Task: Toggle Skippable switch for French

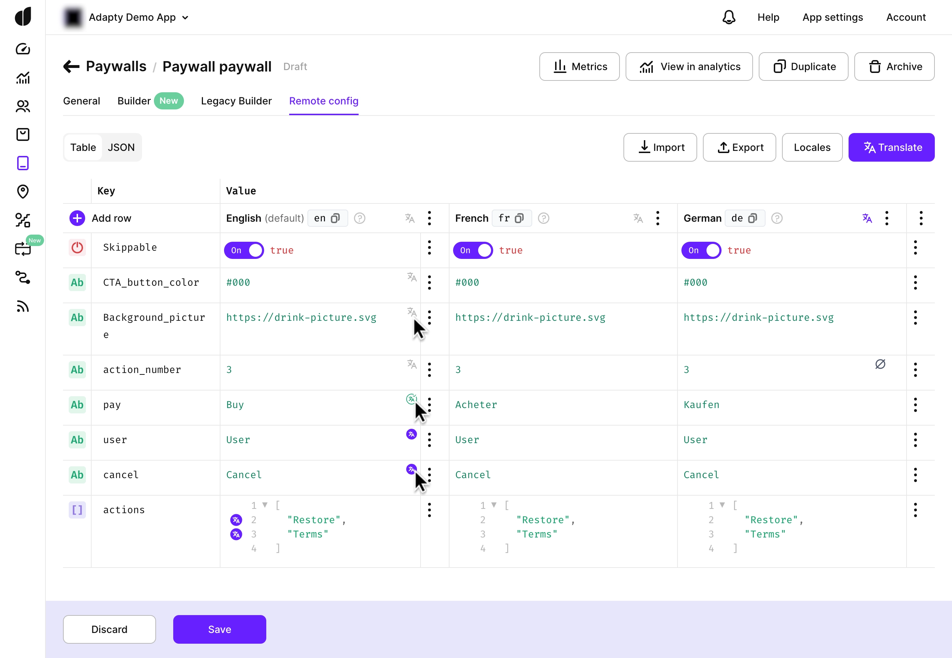Action: [473, 250]
